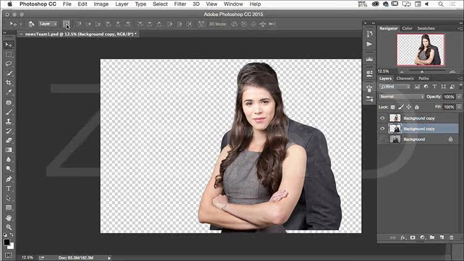Toggle type layer filter in Layers panel
This screenshot has width=464, height=261.
pos(434,87)
